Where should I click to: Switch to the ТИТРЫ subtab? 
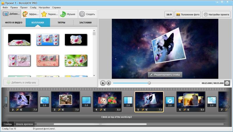(x=61, y=23)
